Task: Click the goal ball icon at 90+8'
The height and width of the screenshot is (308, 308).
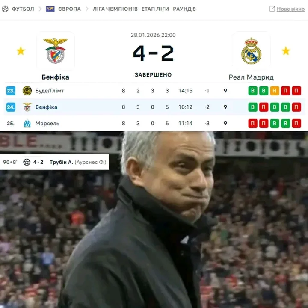Action: (x=27, y=162)
